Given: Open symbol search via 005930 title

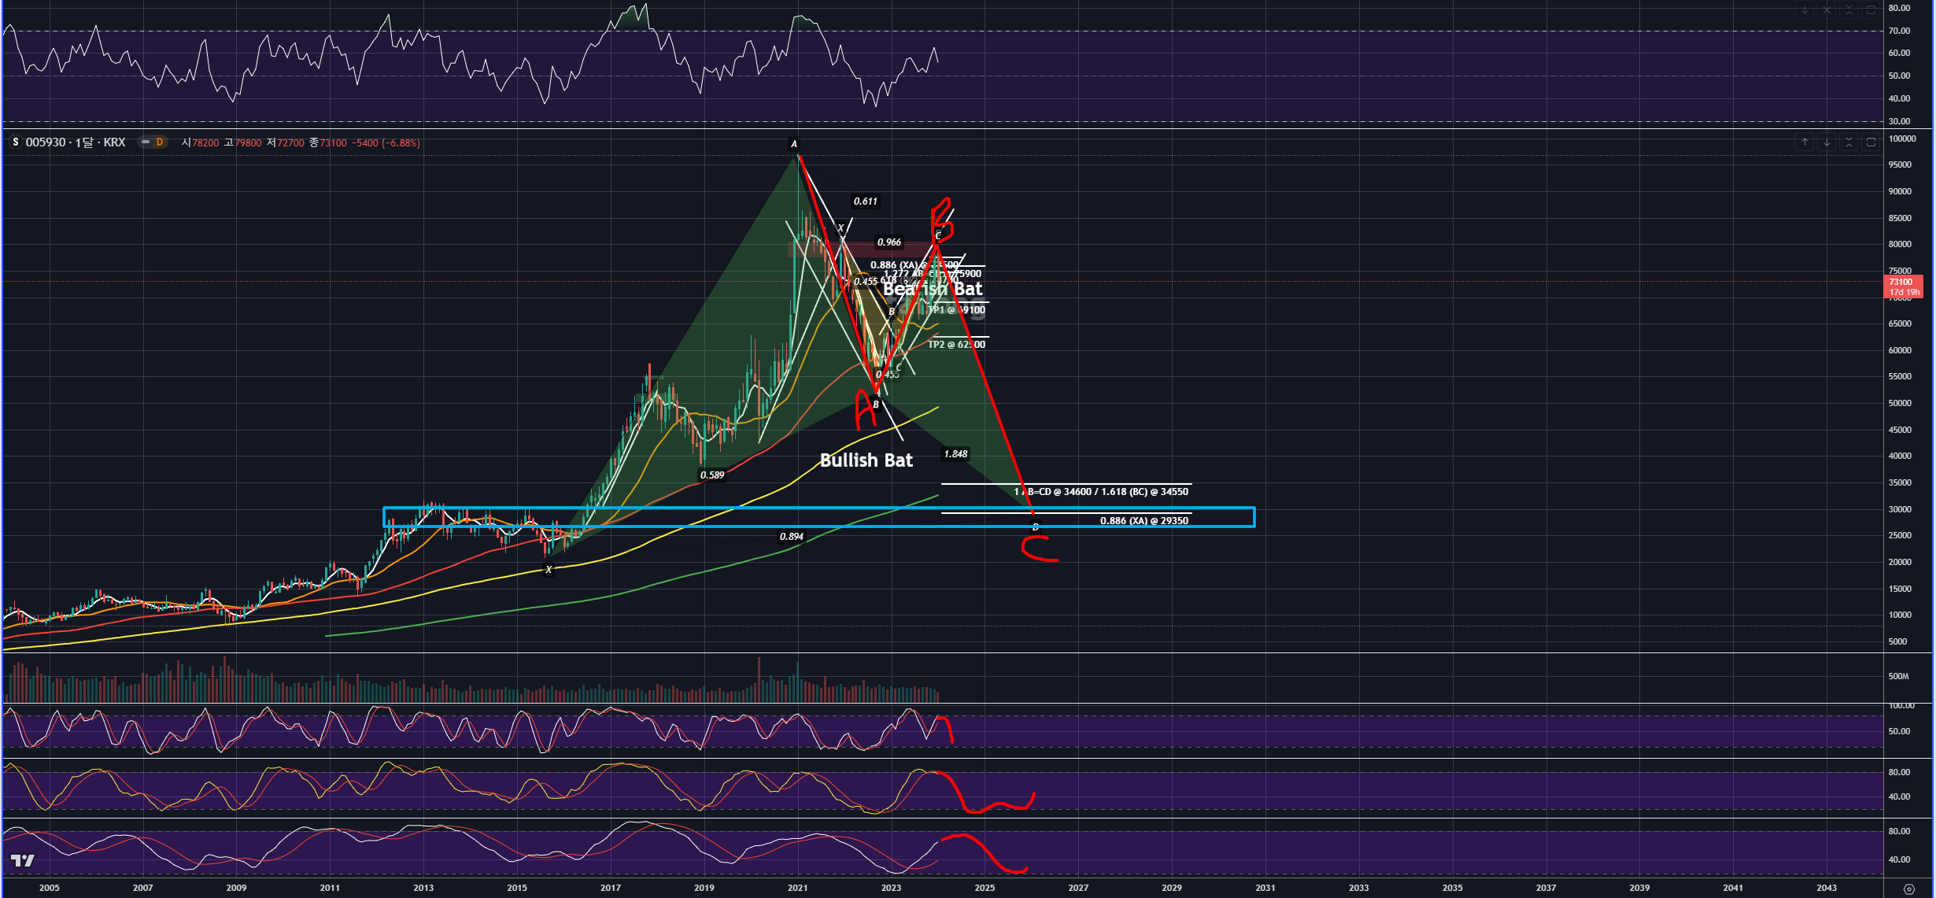Looking at the screenshot, I should 46,142.
